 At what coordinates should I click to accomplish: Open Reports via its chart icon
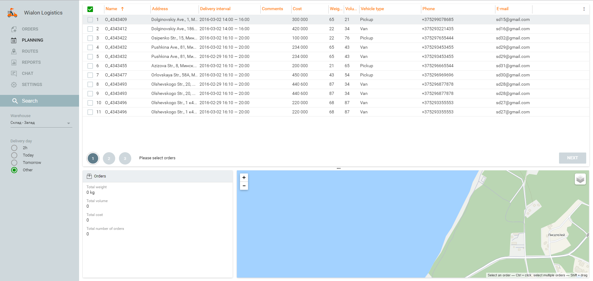pyautogui.click(x=14, y=63)
